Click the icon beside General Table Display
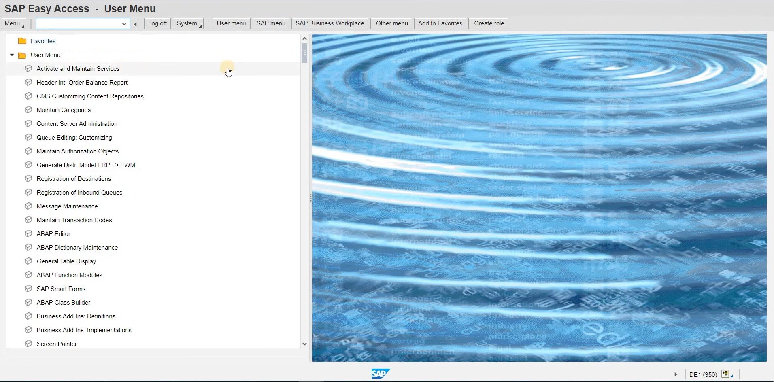The image size is (774, 382). pyautogui.click(x=28, y=261)
